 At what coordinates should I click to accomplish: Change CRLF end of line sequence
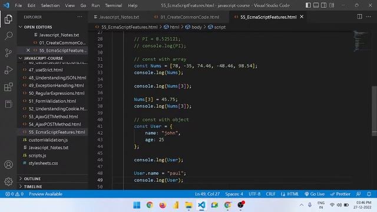tap(270, 194)
